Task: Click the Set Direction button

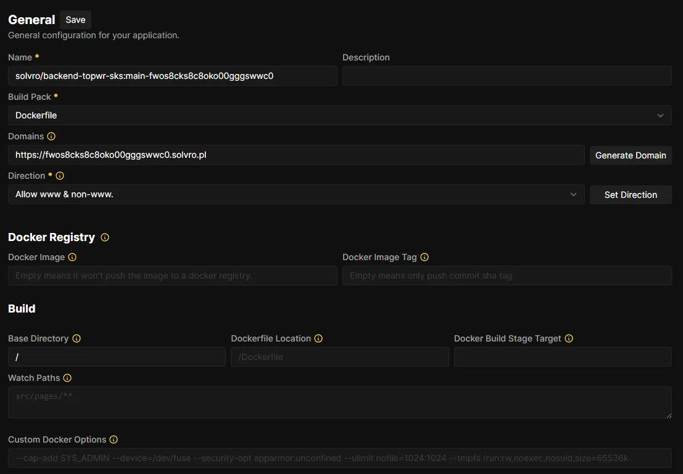Action: (x=630, y=195)
